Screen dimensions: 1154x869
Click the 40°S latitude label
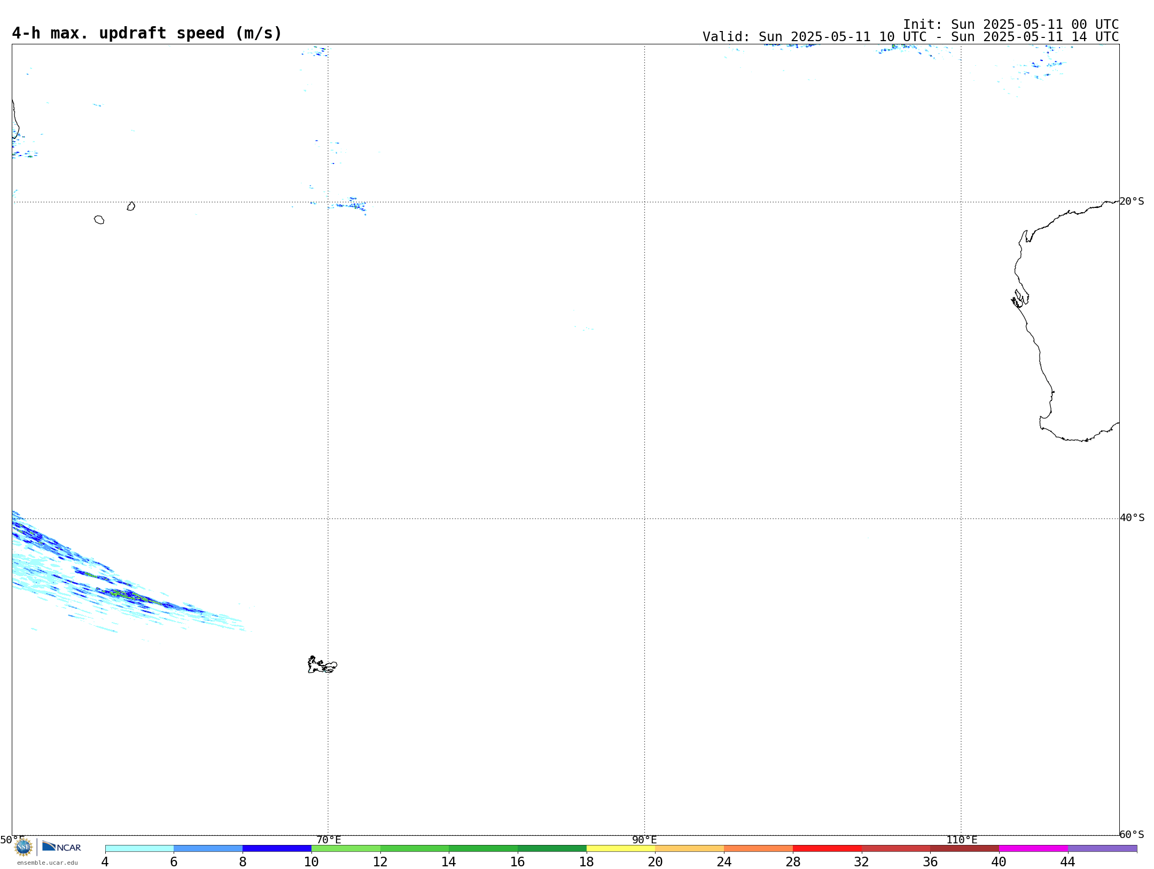[x=1132, y=518]
